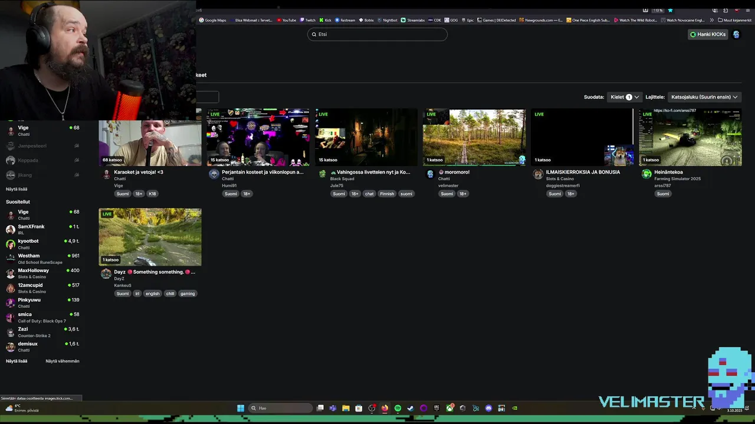
Task: Open the Muut kirjanmerkit bookmarks folder
Action: 734,20
